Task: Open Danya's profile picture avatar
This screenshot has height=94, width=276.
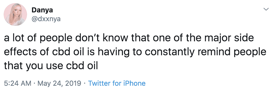Action: pyautogui.click(x=15, y=14)
